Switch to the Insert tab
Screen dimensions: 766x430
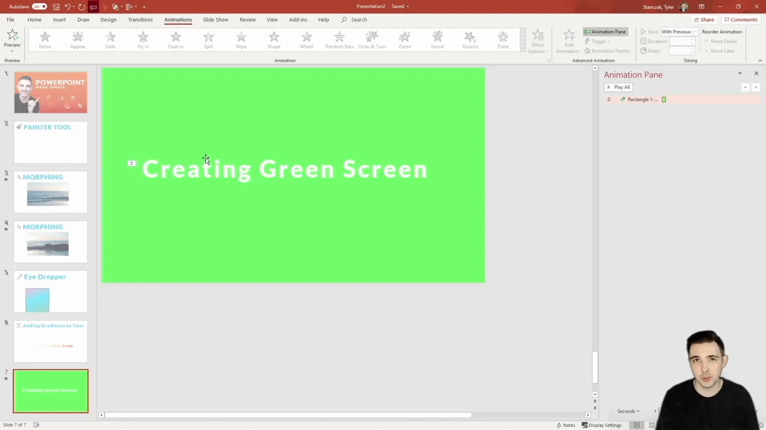tap(59, 20)
